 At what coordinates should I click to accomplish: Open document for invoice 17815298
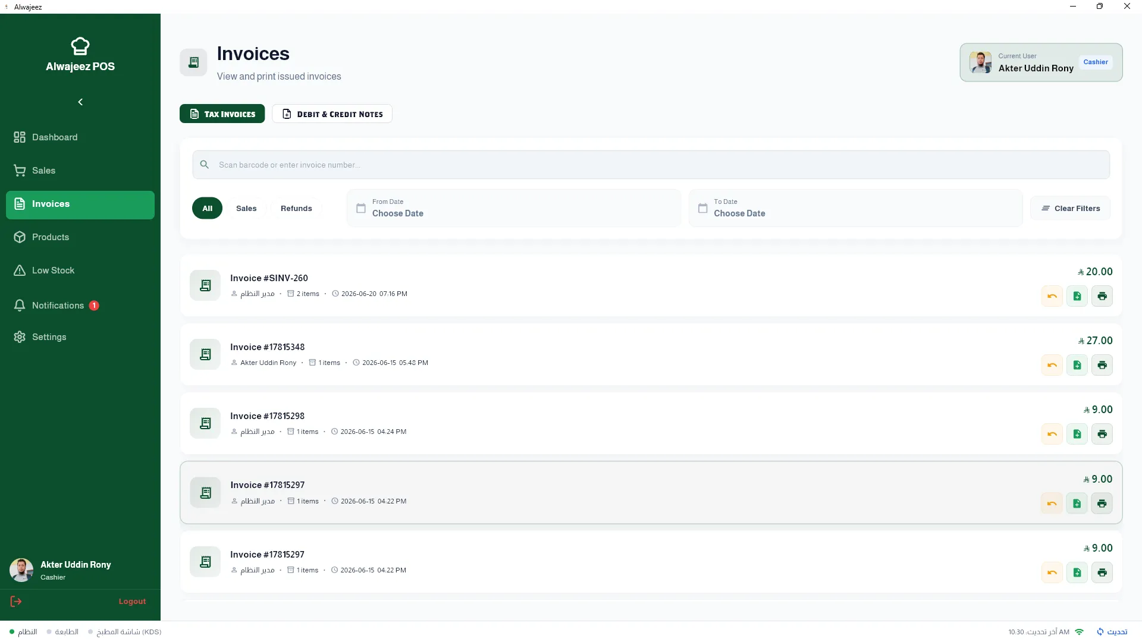coord(1077,434)
